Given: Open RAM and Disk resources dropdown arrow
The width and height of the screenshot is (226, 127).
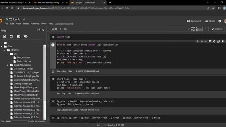Looking at the screenshot, I should click(206, 29).
